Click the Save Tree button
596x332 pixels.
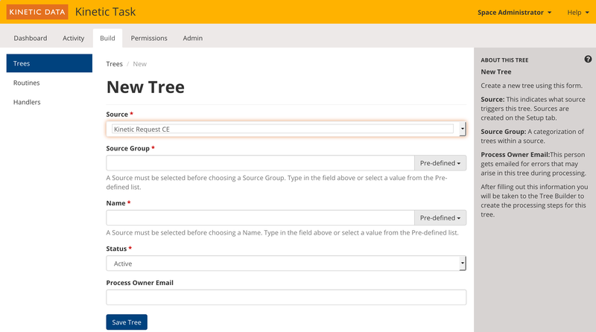127,322
